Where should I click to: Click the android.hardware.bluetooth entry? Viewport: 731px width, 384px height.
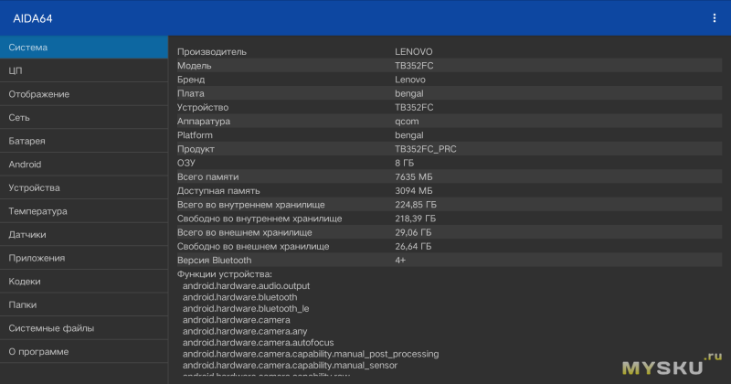pos(239,297)
